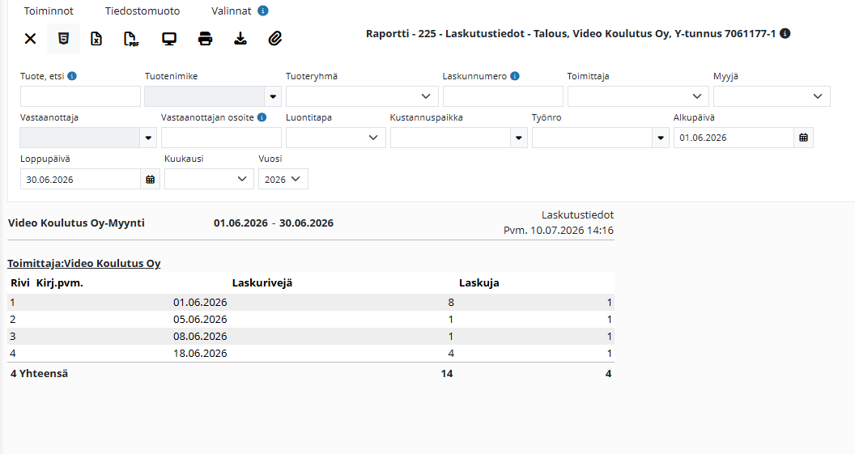Image resolution: width=855 pixels, height=454 pixels.
Task: Show the report on screen monitor icon
Action: tap(169, 39)
